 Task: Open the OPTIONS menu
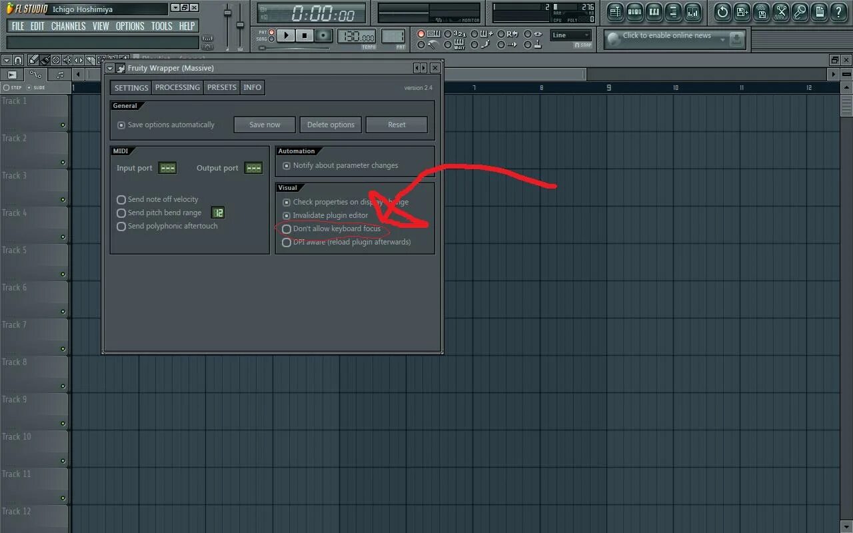pos(130,26)
